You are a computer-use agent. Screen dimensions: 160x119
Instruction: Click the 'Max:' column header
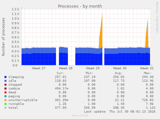pos(147,73)
